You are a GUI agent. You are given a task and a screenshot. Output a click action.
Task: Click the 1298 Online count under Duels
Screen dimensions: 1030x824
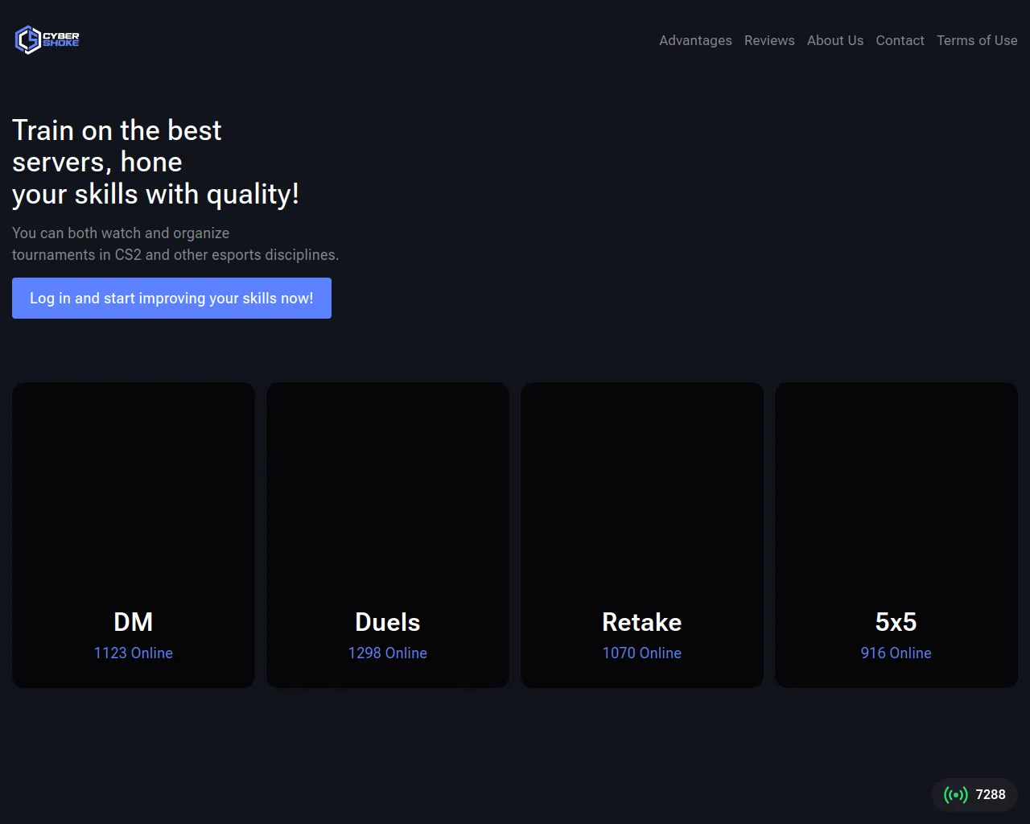point(388,653)
